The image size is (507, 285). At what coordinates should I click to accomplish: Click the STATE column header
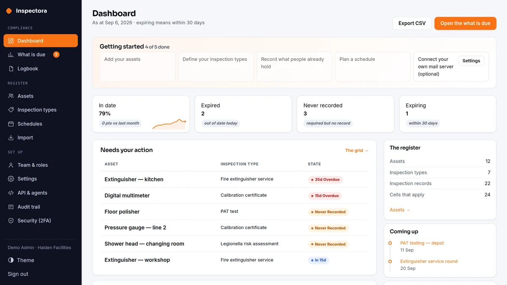tap(314, 164)
